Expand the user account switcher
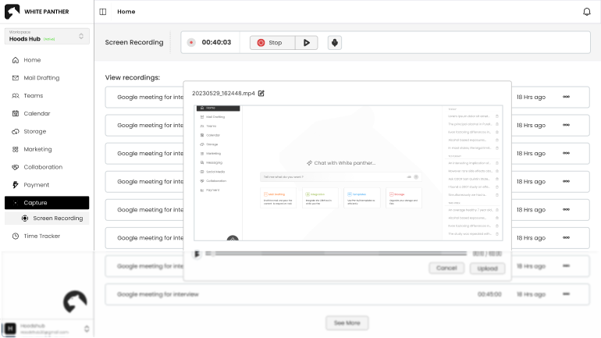 (87, 329)
